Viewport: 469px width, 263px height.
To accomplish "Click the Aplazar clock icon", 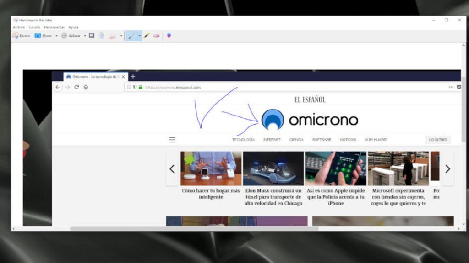I will pyautogui.click(x=64, y=36).
